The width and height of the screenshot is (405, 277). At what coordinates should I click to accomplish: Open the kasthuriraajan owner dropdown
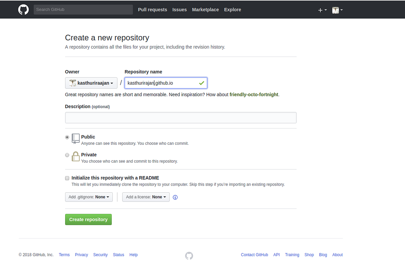[91, 83]
